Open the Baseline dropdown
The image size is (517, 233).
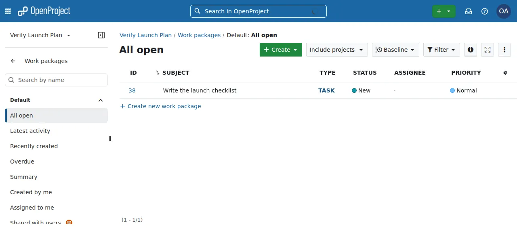[x=395, y=50]
